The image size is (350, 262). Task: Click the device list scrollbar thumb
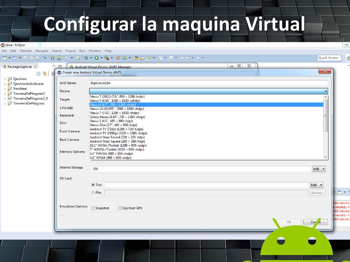click(325, 116)
